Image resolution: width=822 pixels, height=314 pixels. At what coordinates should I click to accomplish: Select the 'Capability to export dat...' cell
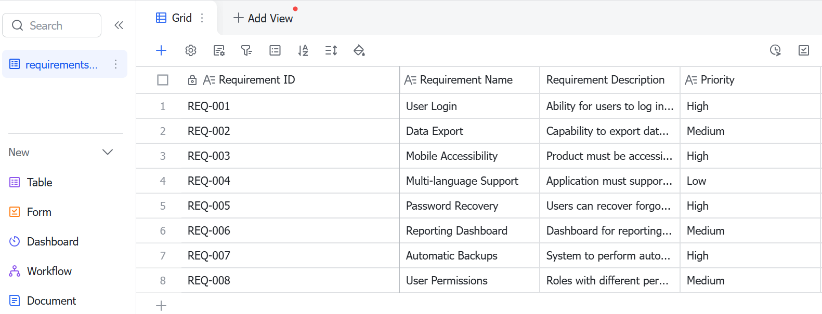pyautogui.click(x=610, y=131)
